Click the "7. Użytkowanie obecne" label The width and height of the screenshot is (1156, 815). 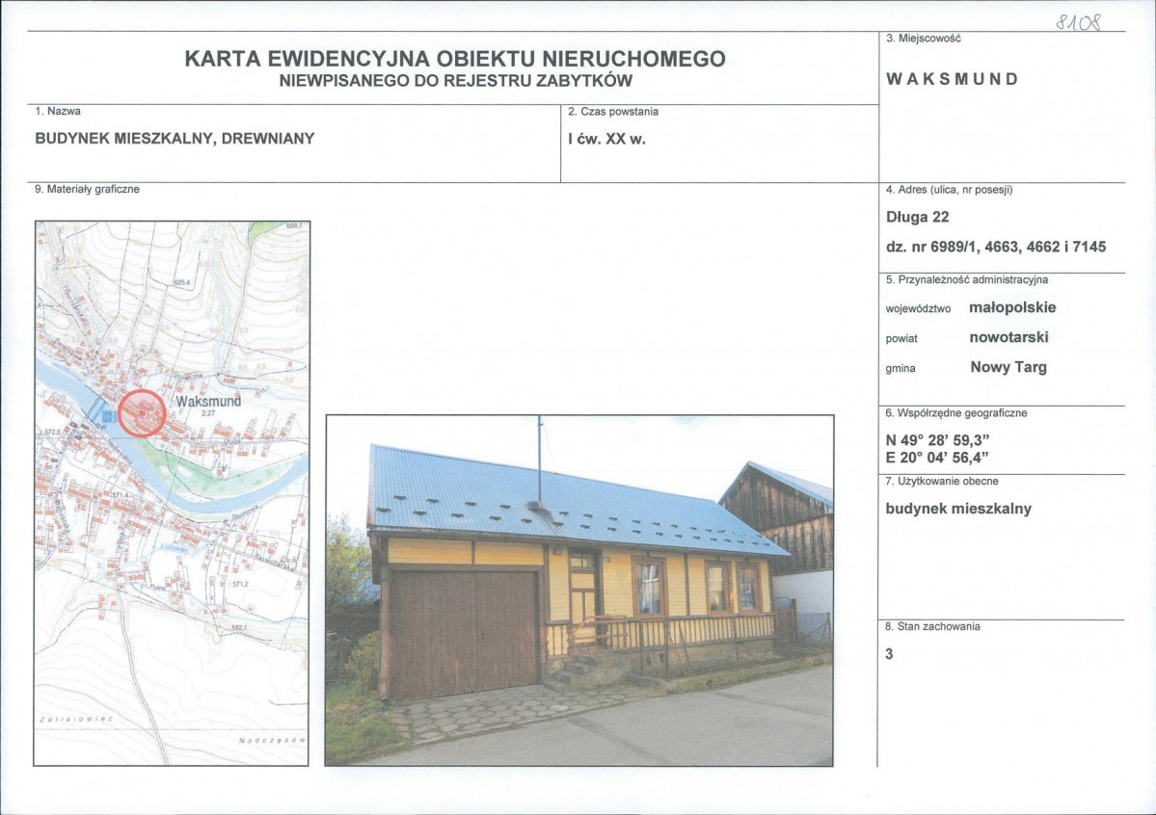click(x=941, y=481)
